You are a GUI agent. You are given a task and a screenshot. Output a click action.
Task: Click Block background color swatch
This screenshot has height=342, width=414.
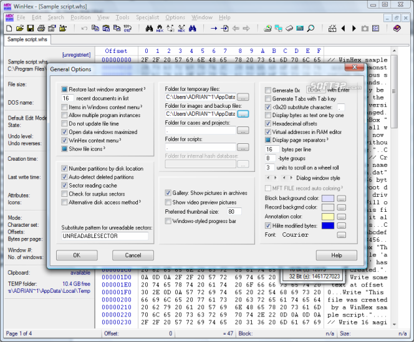click(328, 198)
